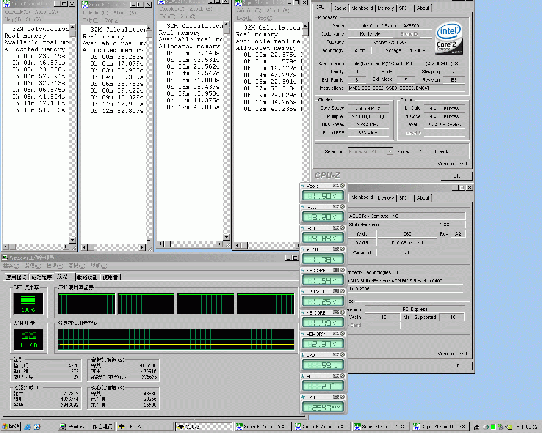Click the PF 使用量 1.14 GB gauge
The image size is (542, 433).
[28, 339]
